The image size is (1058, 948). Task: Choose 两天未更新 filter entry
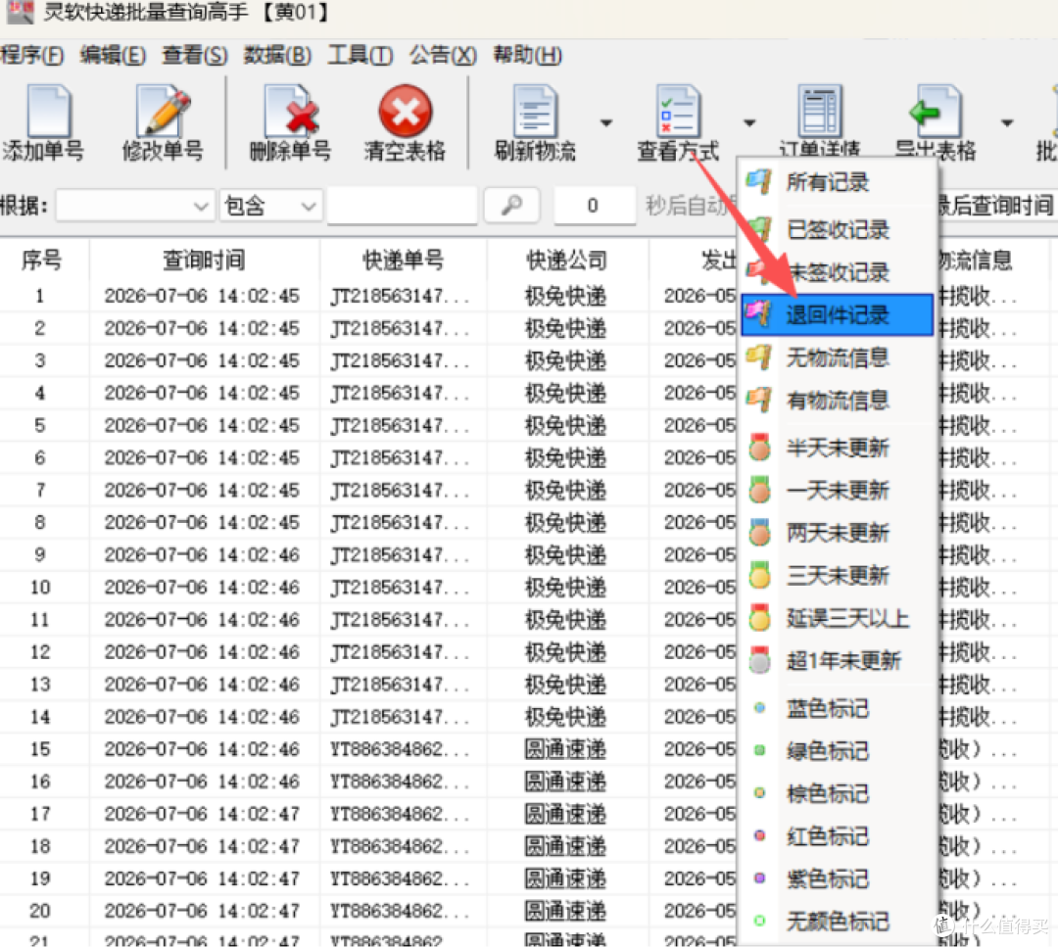click(838, 533)
